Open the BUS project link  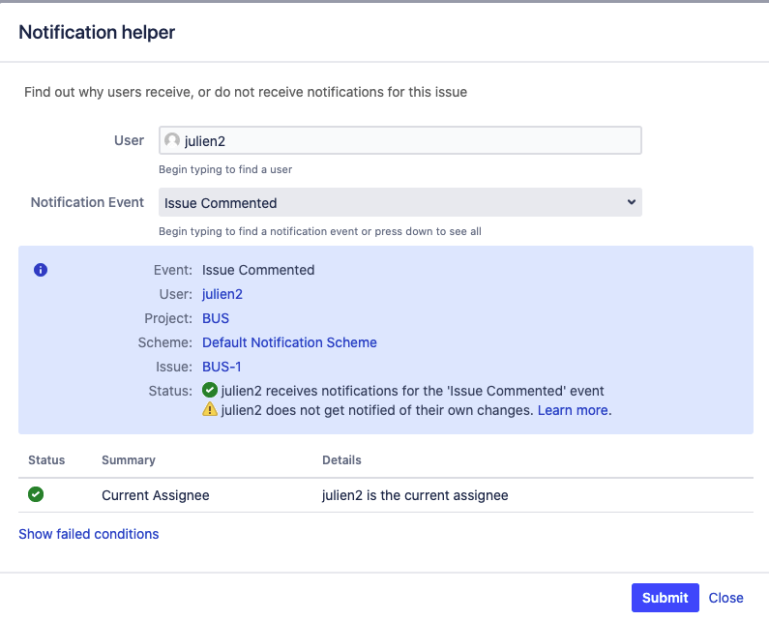(216, 318)
